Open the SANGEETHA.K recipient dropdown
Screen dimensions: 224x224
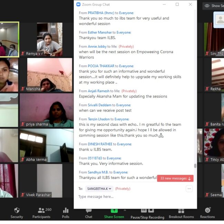100,189
